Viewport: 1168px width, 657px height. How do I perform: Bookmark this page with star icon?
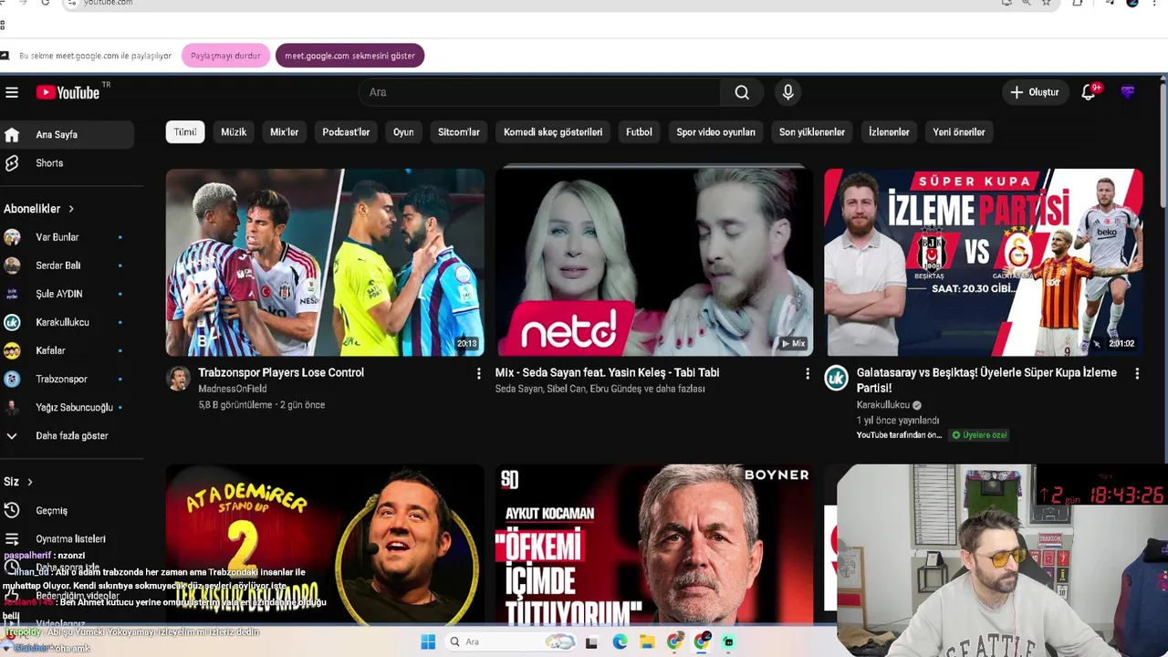pos(1046,3)
